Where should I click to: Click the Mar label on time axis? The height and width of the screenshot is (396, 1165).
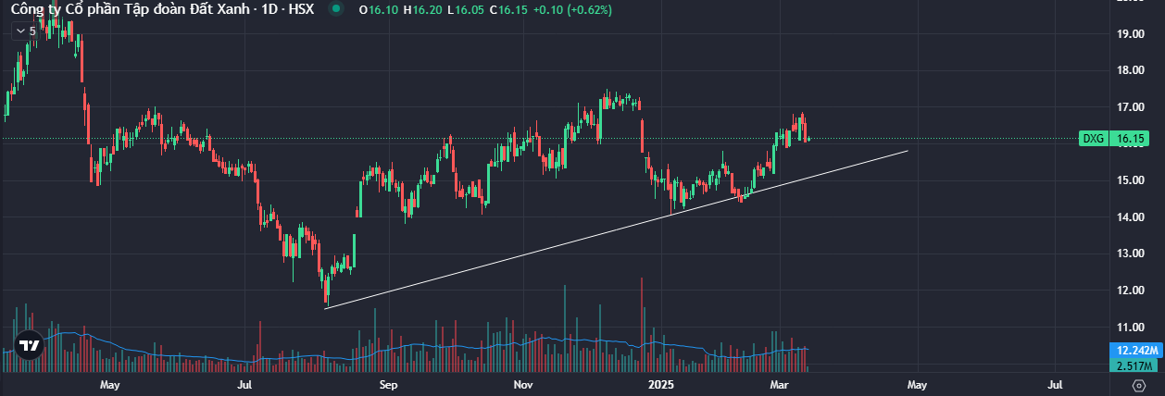(x=780, y=384)
